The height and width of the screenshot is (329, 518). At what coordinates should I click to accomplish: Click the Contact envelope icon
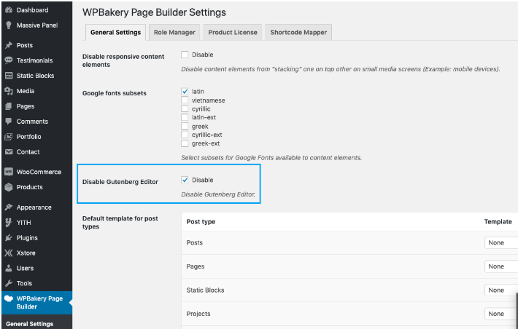click(x=9, y=152)
